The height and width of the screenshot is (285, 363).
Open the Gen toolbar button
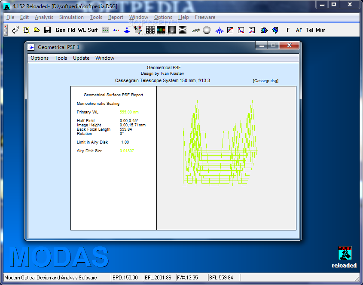tap(61, 30)
